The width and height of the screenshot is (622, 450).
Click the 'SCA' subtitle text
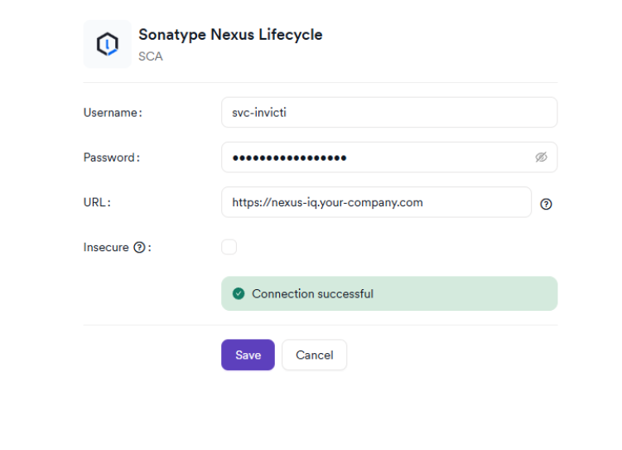pos(151,56)
